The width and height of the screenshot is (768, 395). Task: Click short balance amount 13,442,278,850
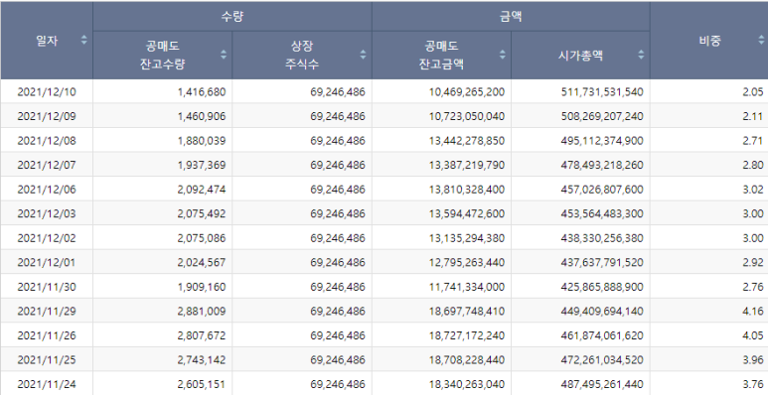[x=467, y=141]
